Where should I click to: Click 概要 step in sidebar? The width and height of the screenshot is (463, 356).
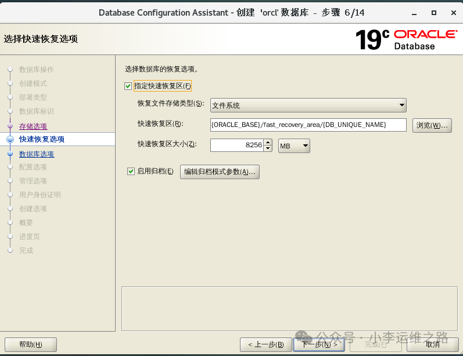click(x=26, y=223)
